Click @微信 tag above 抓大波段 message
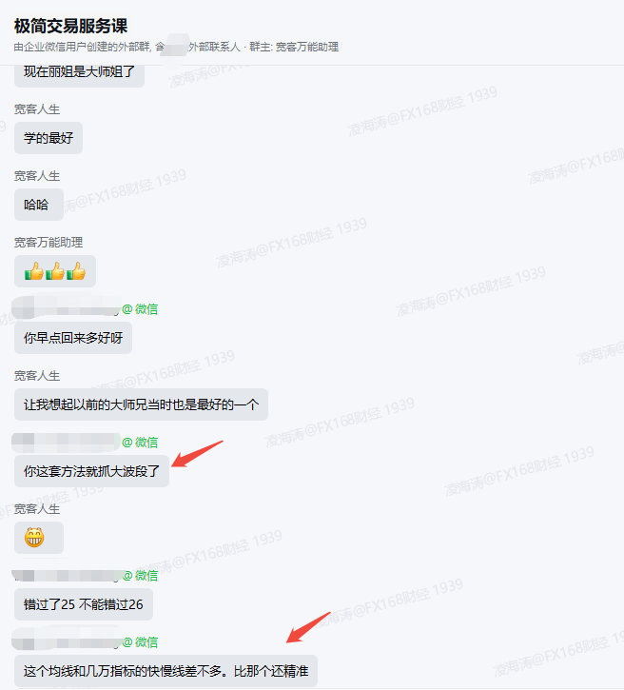The height and width of the screenshot is (690, 624). (140, 442)
